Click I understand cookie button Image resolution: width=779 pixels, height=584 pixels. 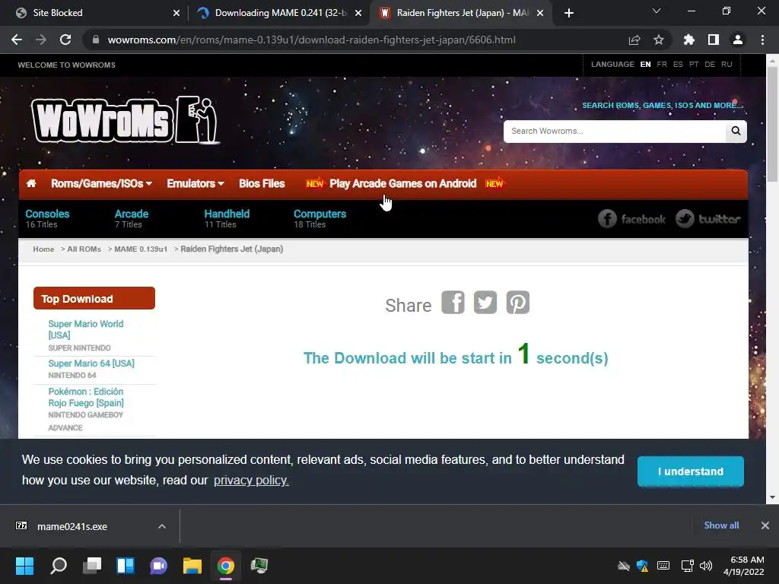click(691, 471)
